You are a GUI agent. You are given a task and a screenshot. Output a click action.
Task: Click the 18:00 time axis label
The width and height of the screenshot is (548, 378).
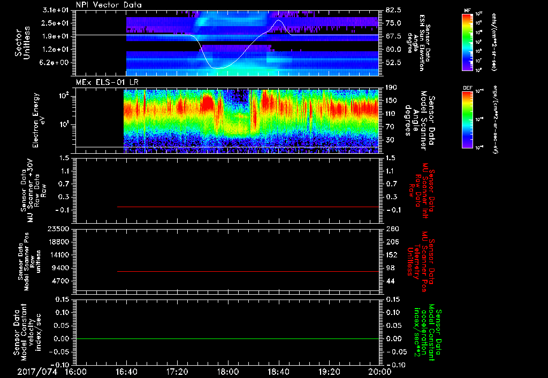coord(228,372)
